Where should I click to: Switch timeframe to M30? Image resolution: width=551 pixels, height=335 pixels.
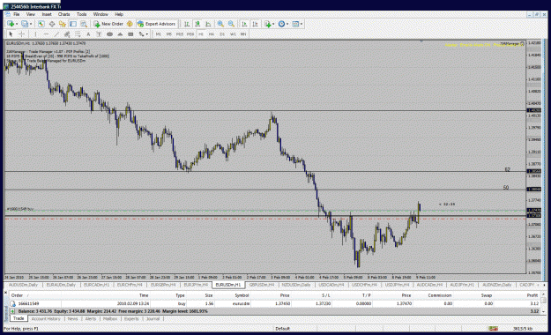[x=190, y=34]
